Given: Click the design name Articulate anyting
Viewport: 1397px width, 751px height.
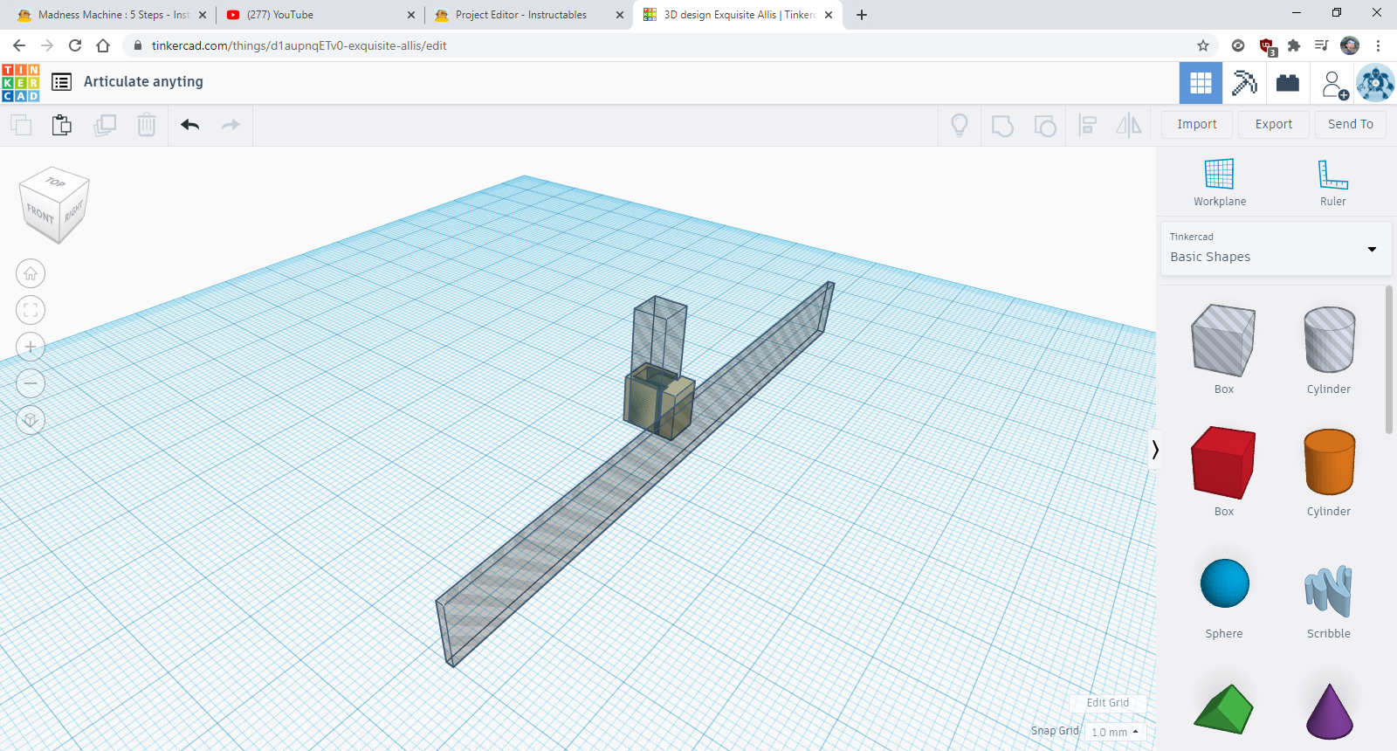Looking at the screenshot, I should tap(143, 81).
